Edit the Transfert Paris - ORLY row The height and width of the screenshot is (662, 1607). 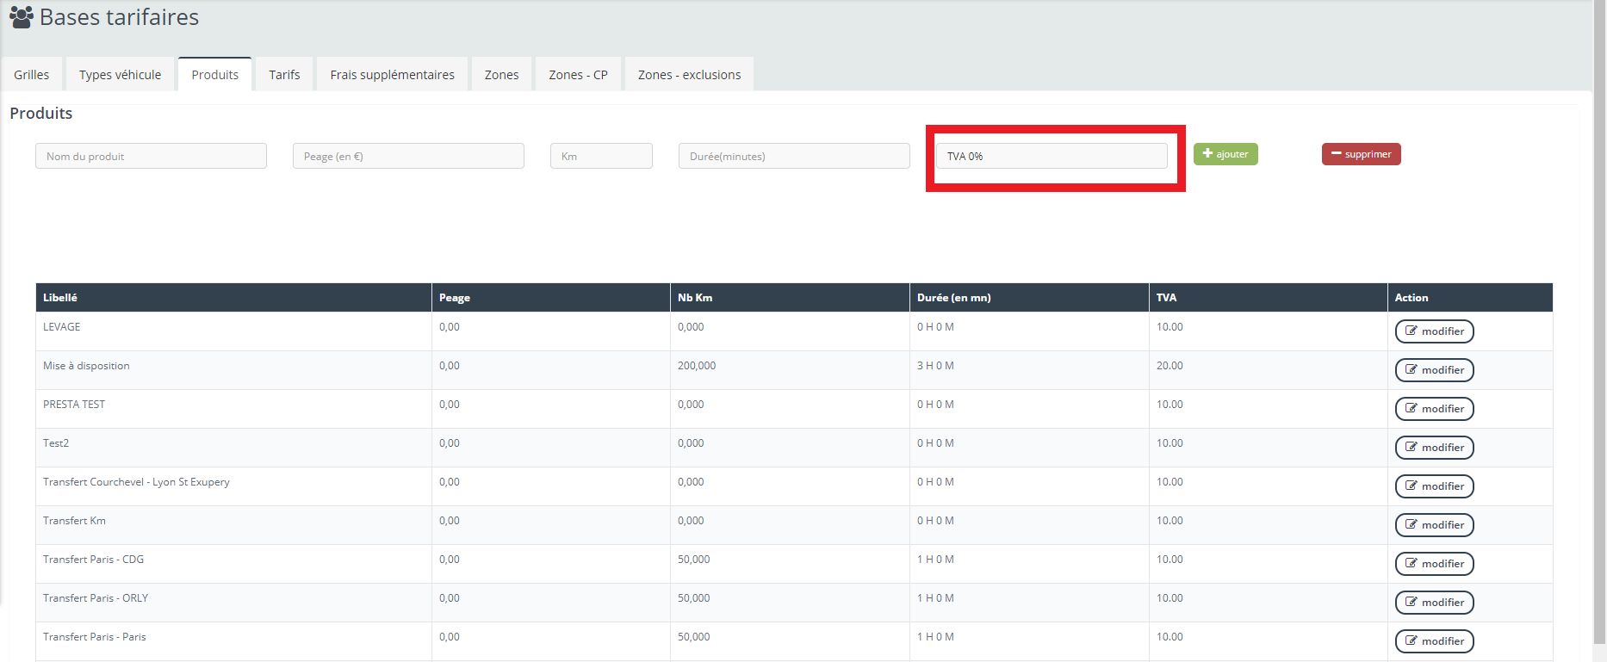click(x=1434, y=603)
